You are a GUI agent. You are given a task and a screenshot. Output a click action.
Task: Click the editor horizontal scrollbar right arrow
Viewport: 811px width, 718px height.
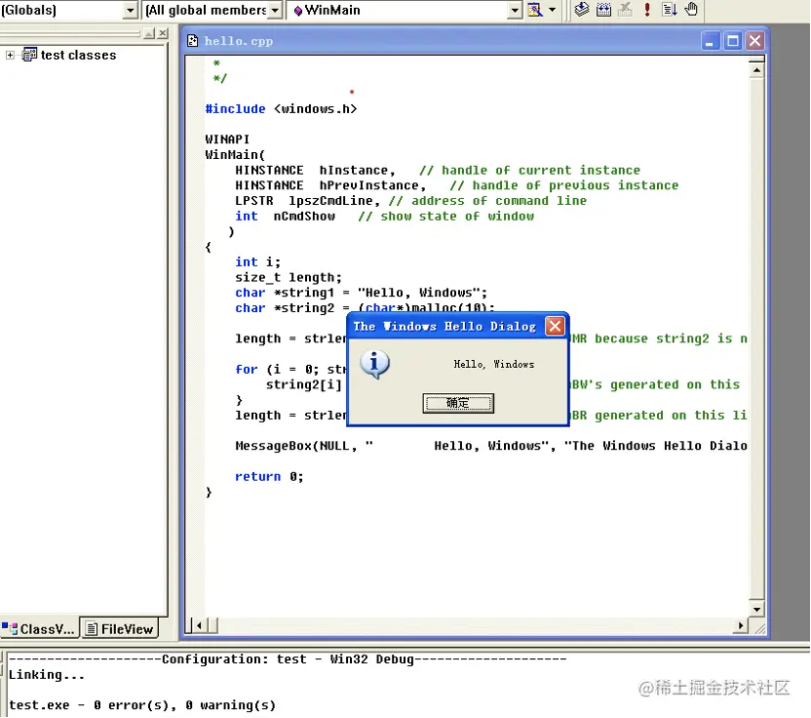(x=741, y=626)
